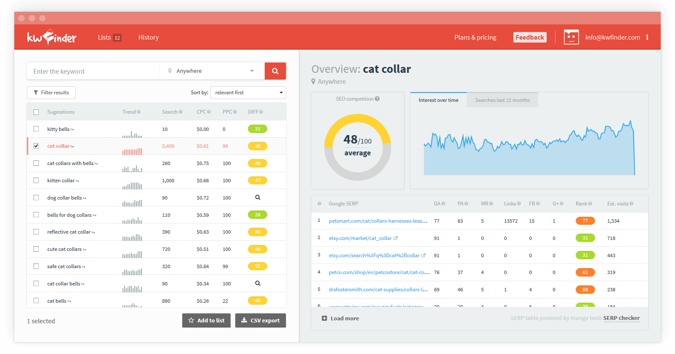Click the SEO competition help icon
The image size is (675, 354).
click(377, 99)
